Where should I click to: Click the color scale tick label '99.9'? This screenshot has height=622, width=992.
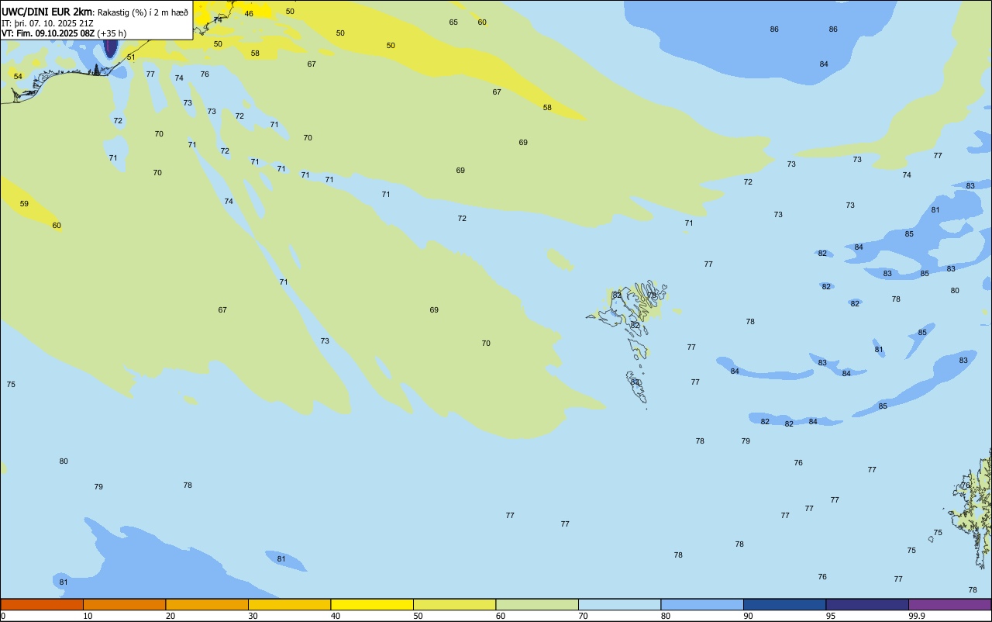tap(917, 616)
